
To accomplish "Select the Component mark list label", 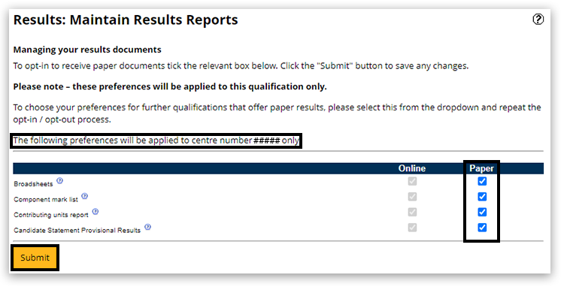I will 46,199.
